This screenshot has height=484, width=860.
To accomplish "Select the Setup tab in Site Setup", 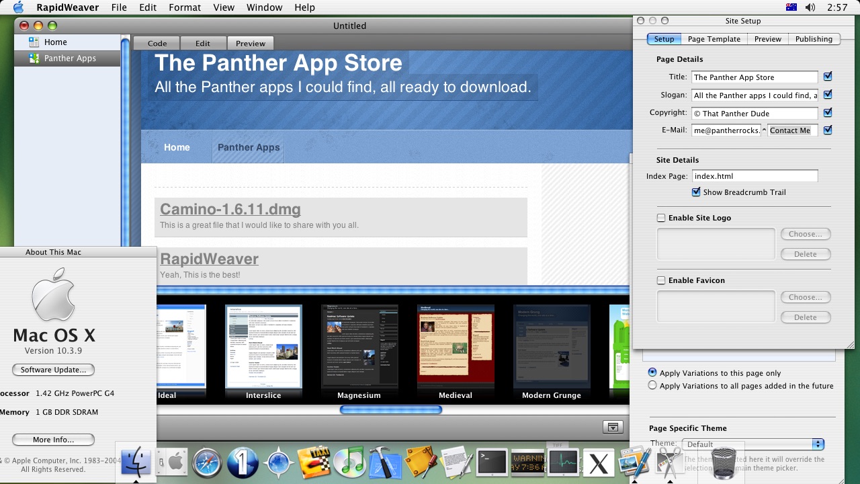I will click(x=664, y=39).
